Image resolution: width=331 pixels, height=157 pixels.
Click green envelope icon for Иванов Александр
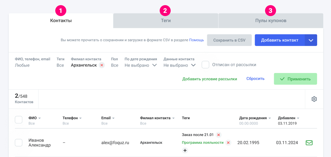point(309,143)
